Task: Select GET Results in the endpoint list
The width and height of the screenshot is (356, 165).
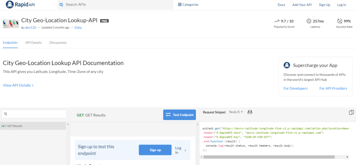Action: (33, 126)
